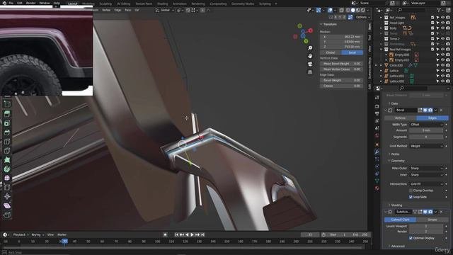Uncheck Optimal Display checkbox
This screenshot has width=453, height=255.
pos(411,238)
